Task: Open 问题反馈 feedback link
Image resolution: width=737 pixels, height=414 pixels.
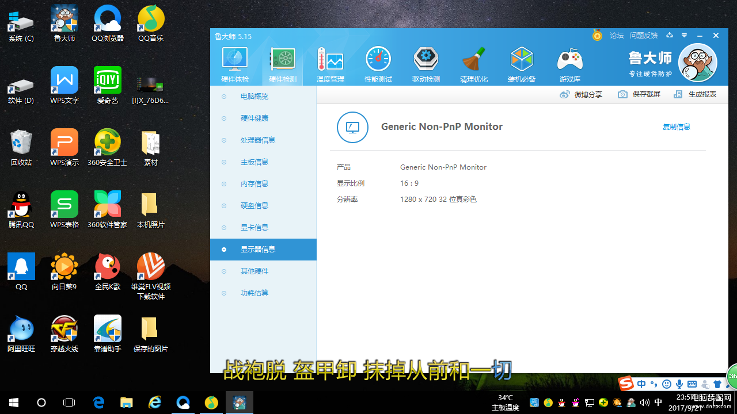Action: pyautogui.click(x=644, y=36)
